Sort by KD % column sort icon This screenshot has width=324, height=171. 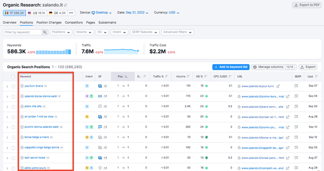pos(206,76)
